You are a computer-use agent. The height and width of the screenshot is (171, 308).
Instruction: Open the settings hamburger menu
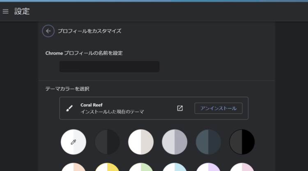[x=5, y=11]
